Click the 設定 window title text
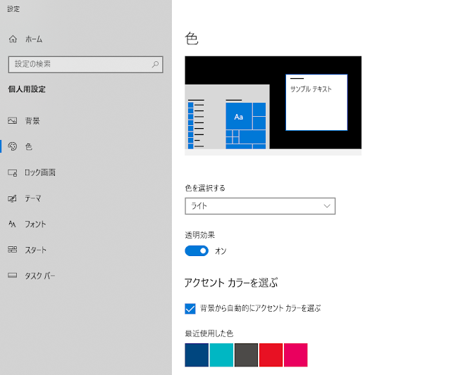The width and height of the screenshot is (451, 375). point(13,9)
